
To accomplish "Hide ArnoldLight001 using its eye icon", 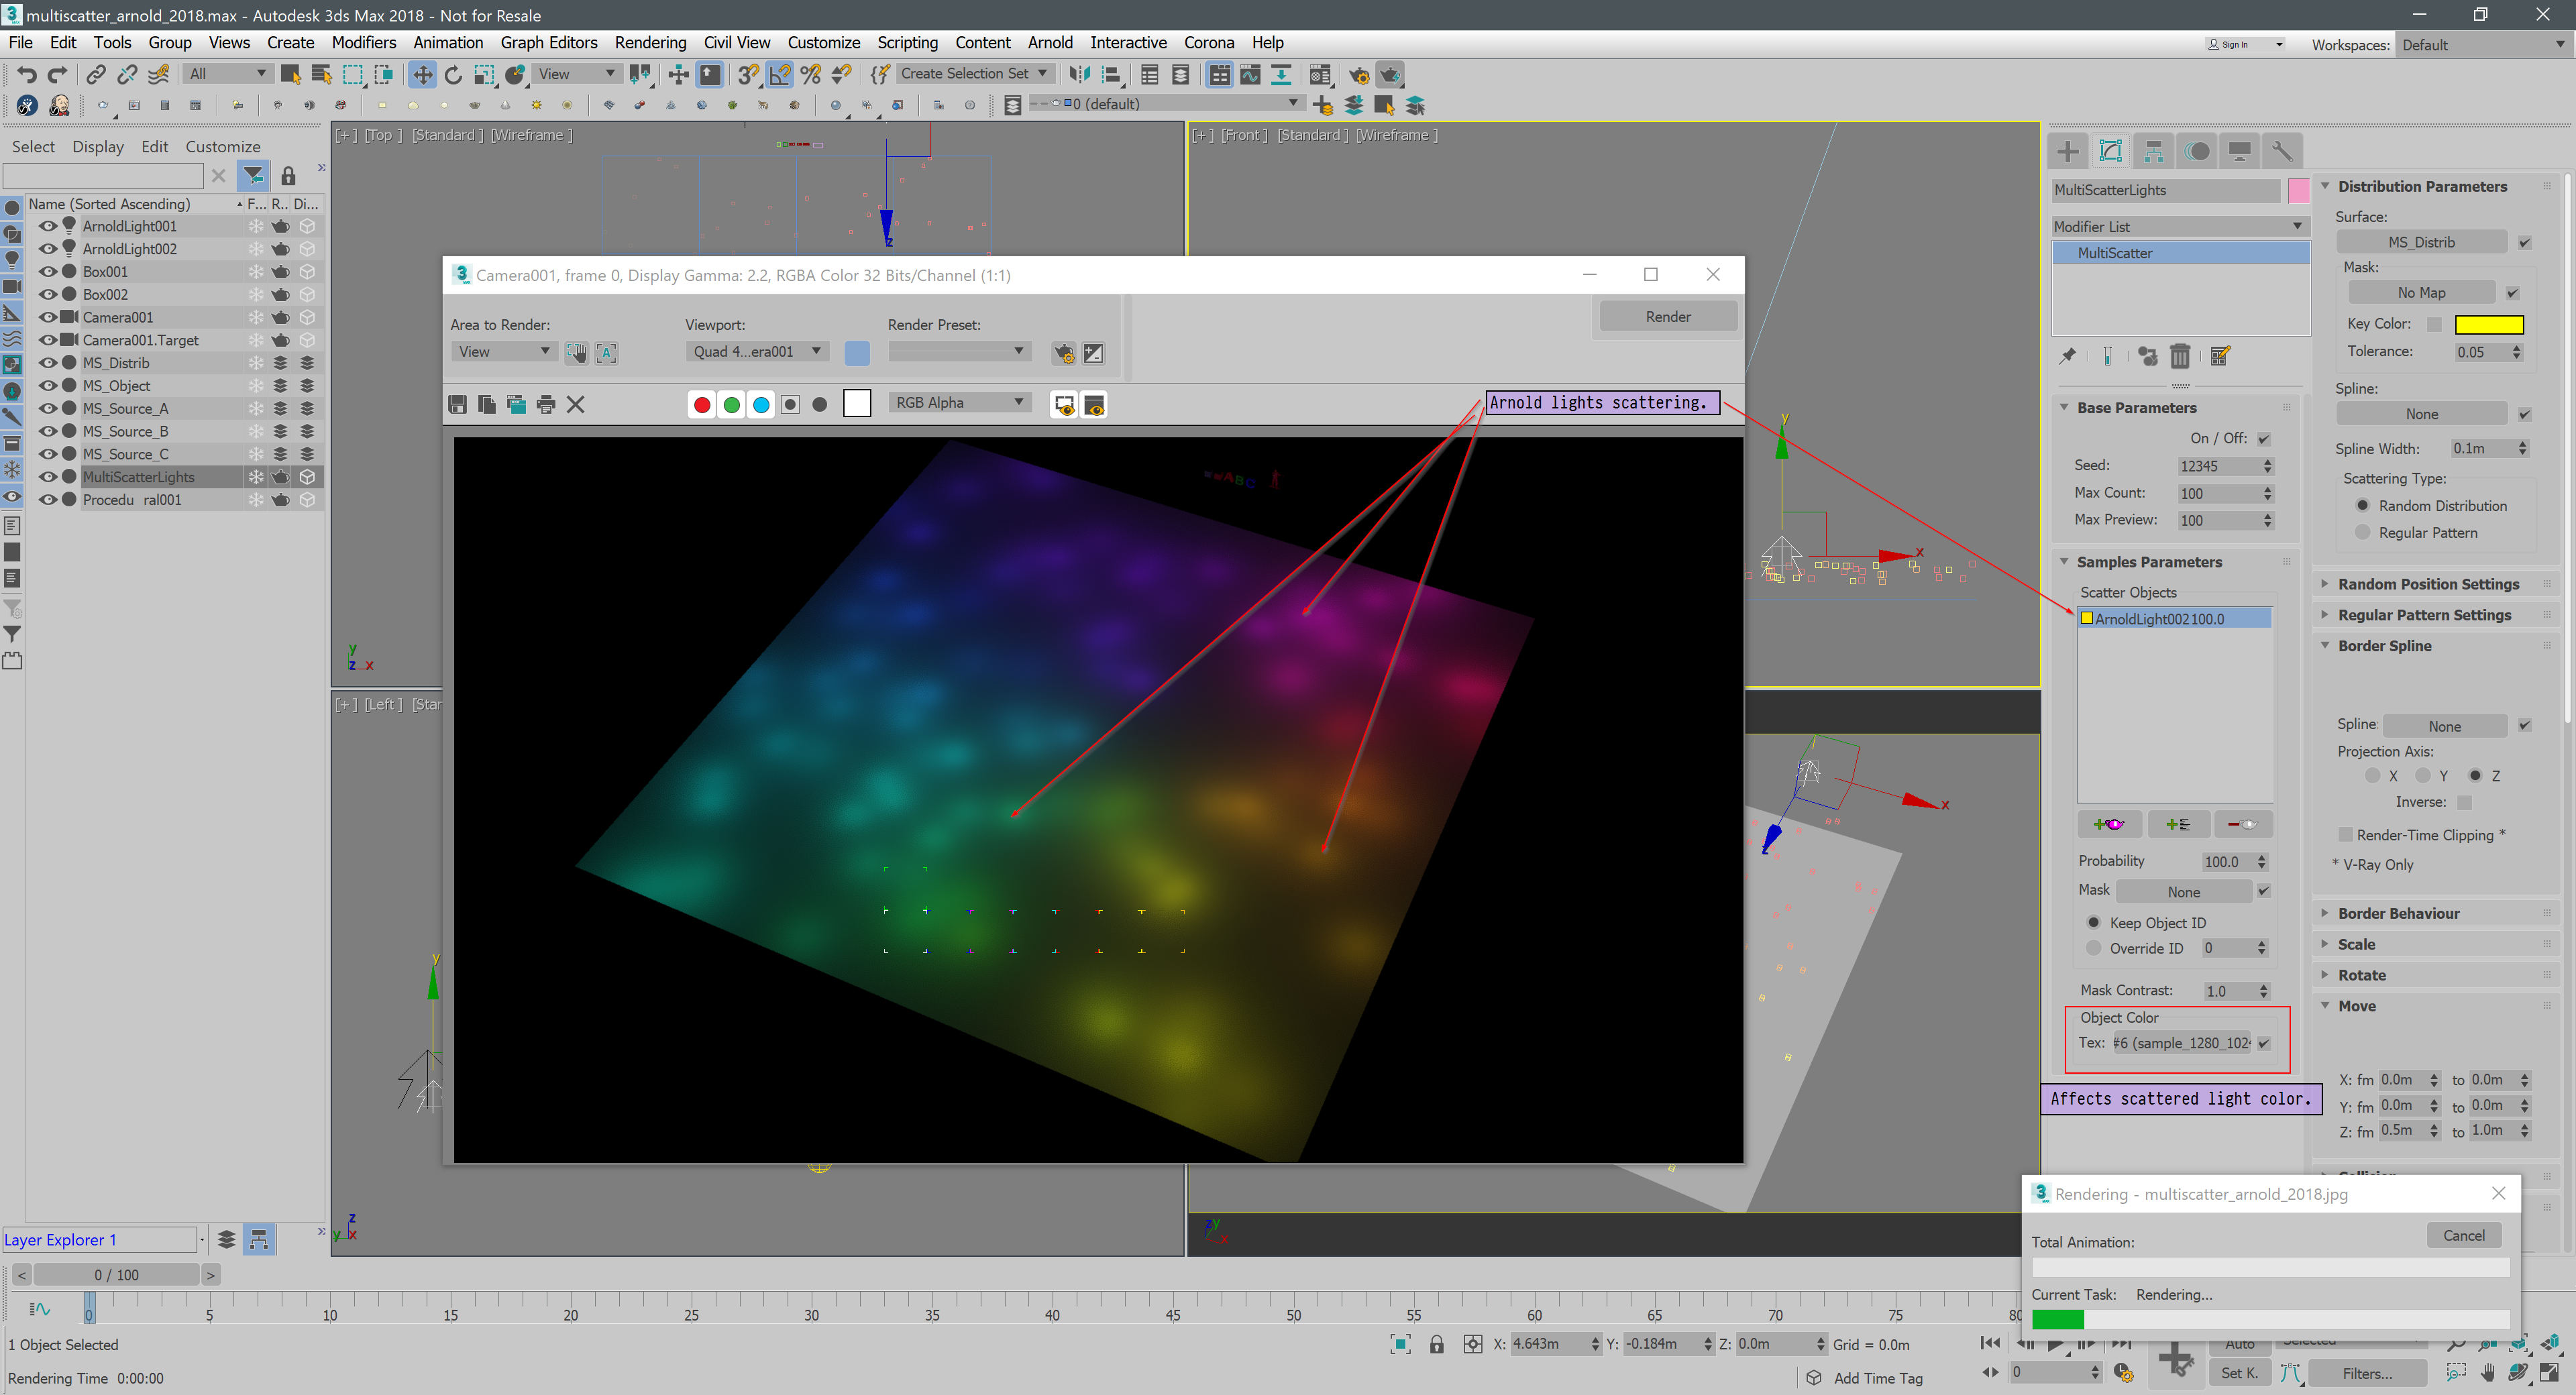I will 47,226.
